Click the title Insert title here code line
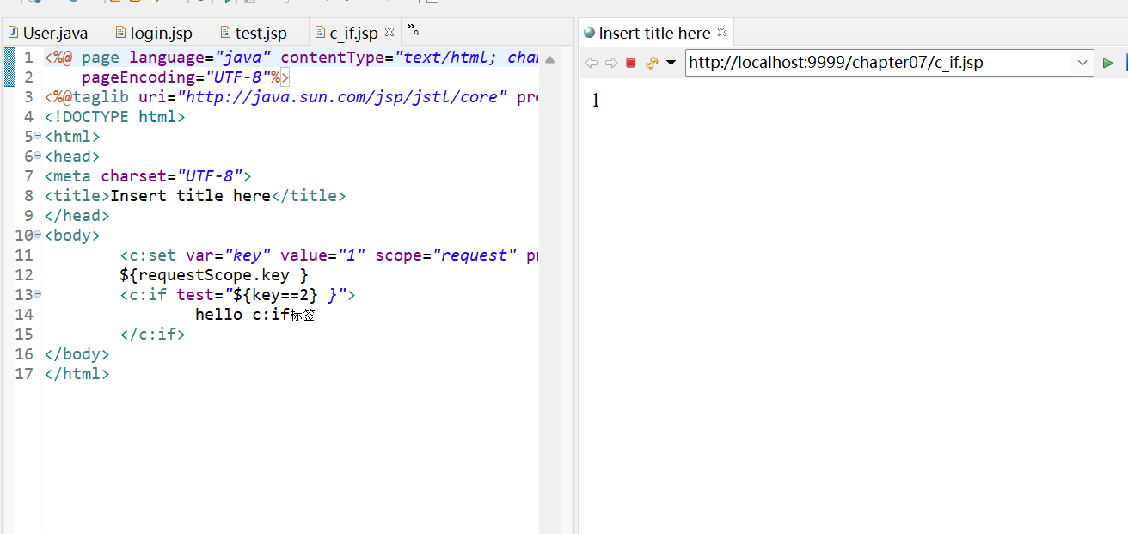This screenshot has height=534, width=1128. [194, 195]
